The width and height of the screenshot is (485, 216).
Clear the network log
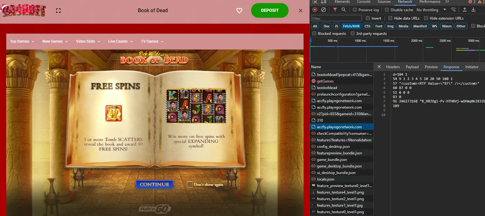point(324,10)
